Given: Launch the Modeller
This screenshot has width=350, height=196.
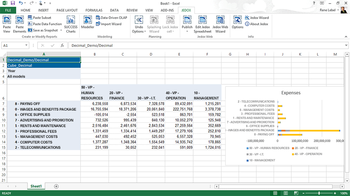Looking at the screenshot, I should 87,22.
